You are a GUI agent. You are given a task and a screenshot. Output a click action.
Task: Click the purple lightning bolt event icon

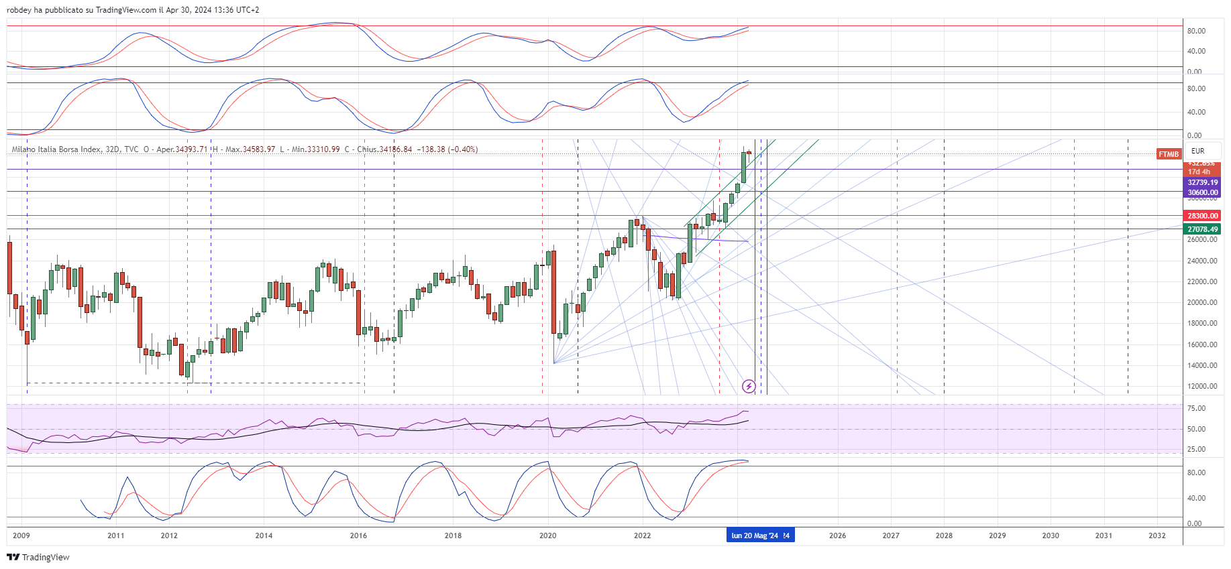coord(749,386)
